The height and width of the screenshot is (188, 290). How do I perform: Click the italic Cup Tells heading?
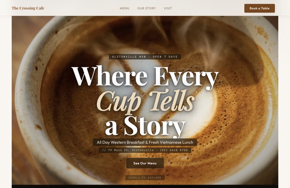tap(146, 102)
